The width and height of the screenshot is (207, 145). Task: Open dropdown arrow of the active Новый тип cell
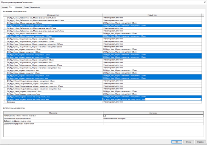[x=200, y=99]
